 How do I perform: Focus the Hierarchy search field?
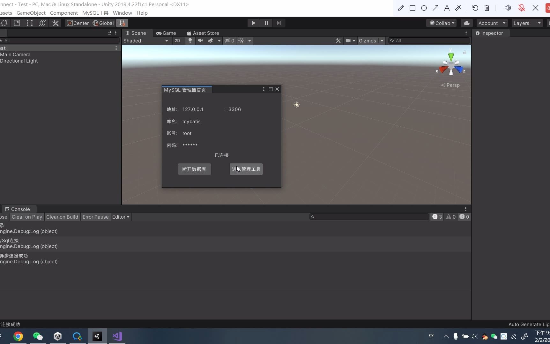(x=60, y=41)
